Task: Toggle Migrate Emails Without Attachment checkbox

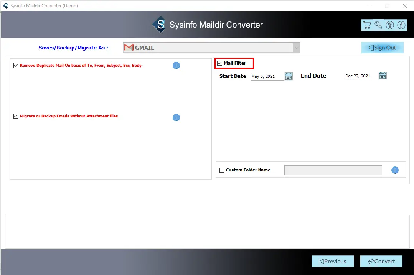Action: (x=16, y=116)
